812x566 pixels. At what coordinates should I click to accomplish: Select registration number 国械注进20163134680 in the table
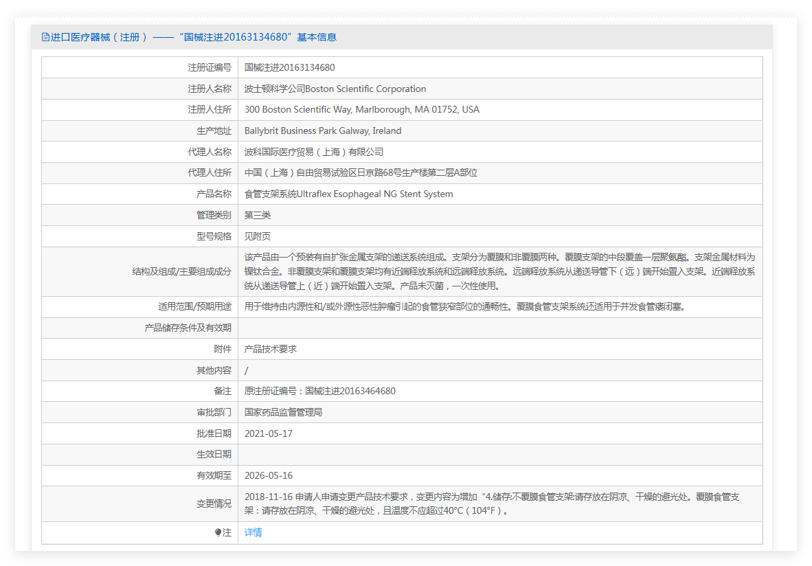click(x=289, y=67)
